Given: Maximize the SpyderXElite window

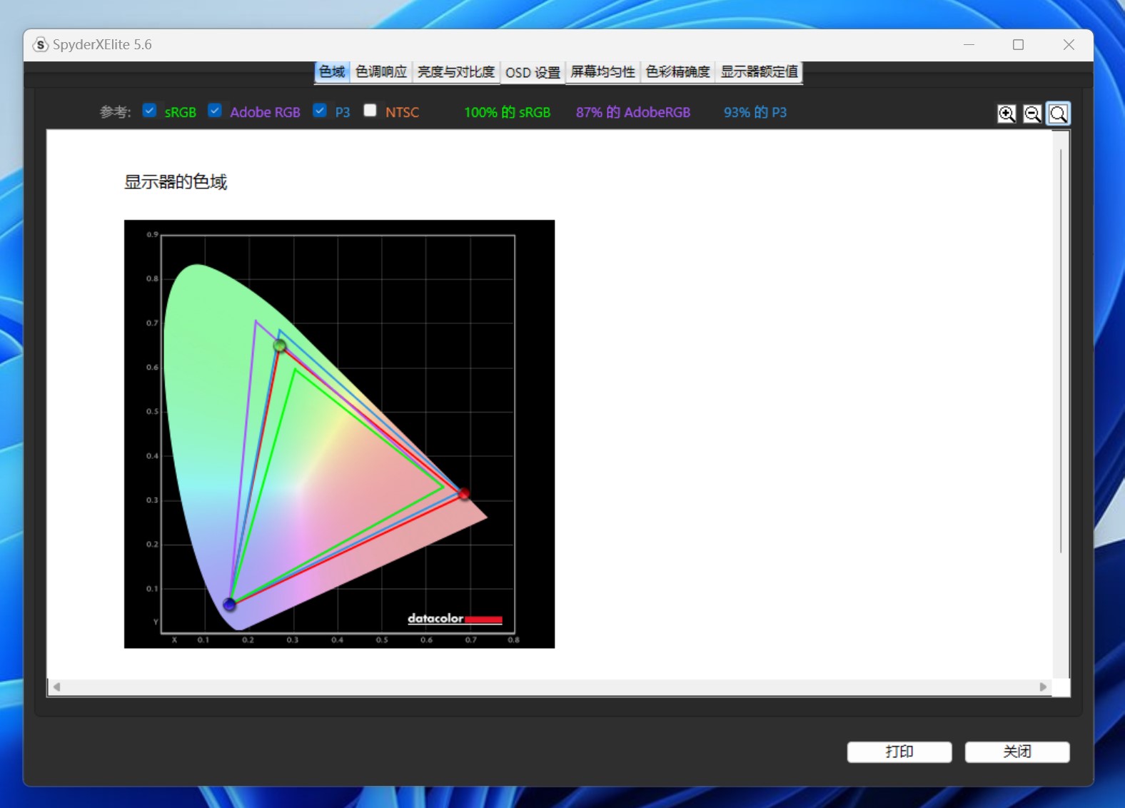Looking at the screenshot, I should coord(1018,45).
